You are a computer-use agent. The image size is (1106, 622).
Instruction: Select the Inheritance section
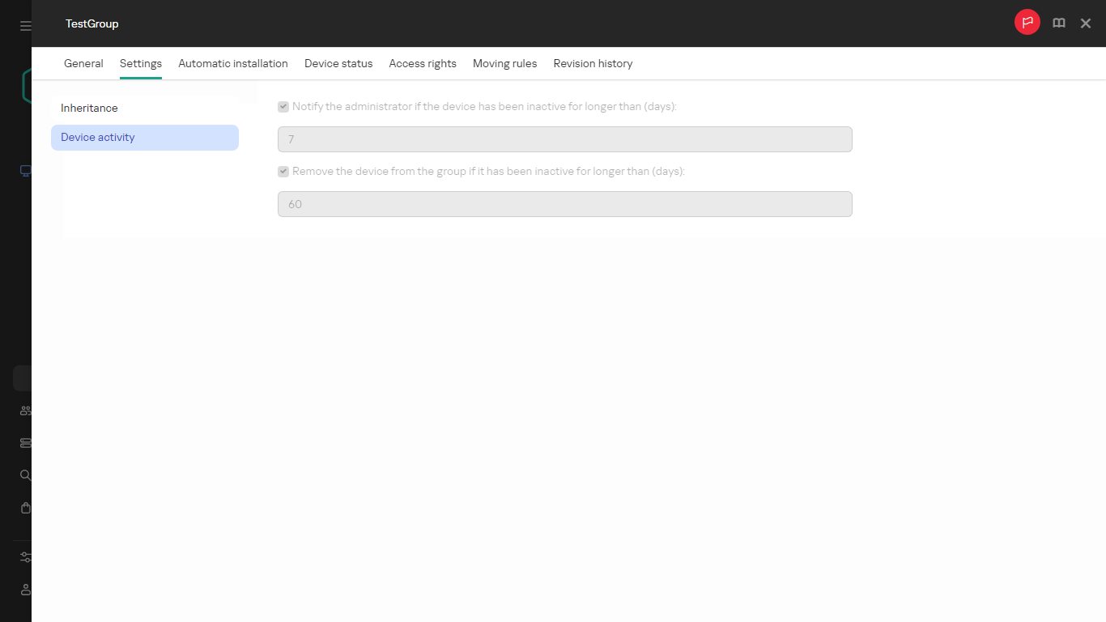(x=89, y=108)
